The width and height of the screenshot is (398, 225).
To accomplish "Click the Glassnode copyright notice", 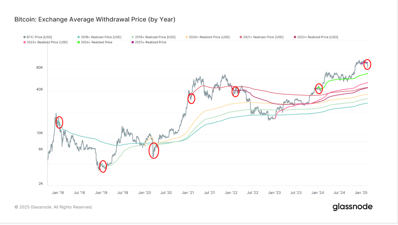I will (54, 207).
